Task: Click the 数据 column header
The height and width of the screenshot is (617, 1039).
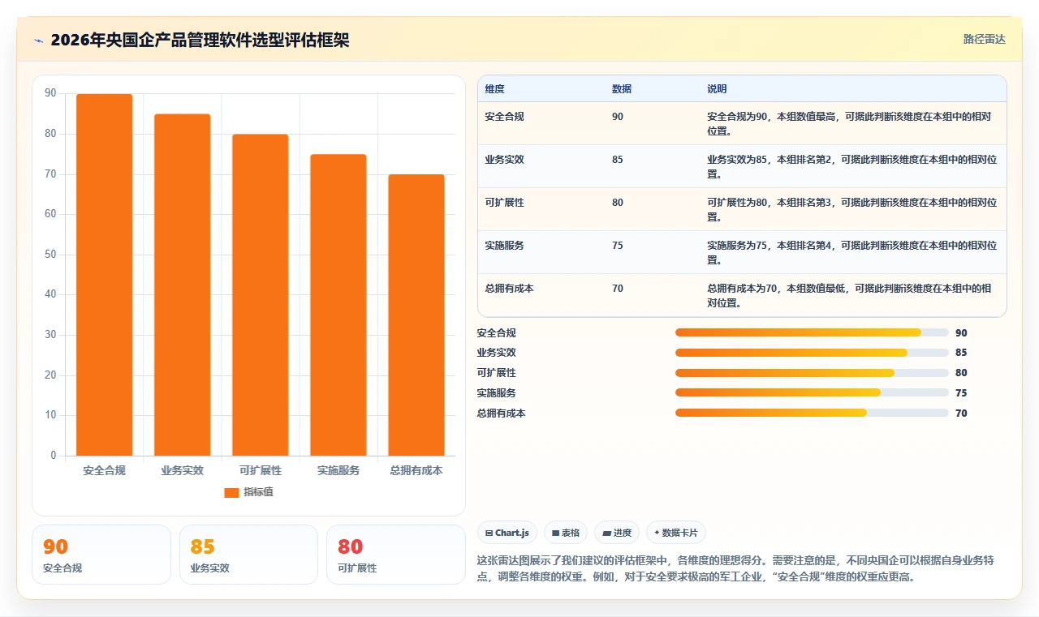Action: (622, 89)
